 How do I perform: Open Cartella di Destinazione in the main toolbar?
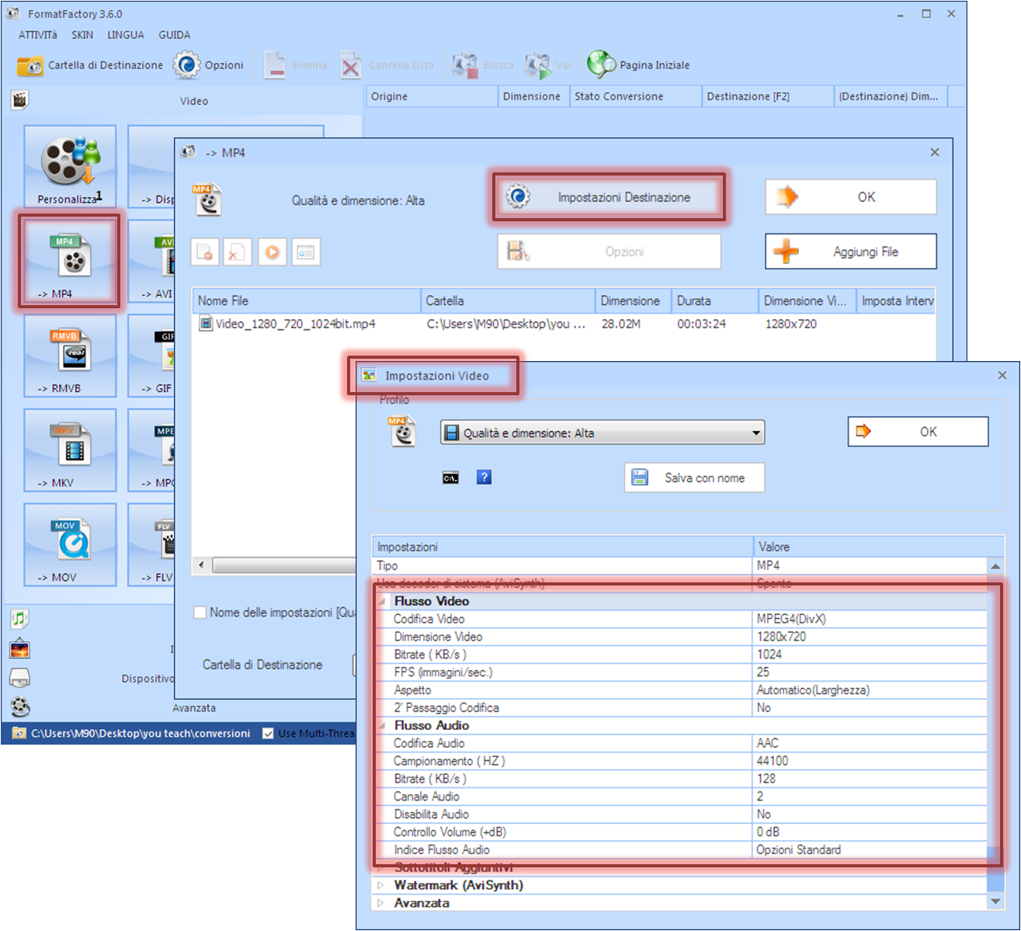(x=90, y=65)
